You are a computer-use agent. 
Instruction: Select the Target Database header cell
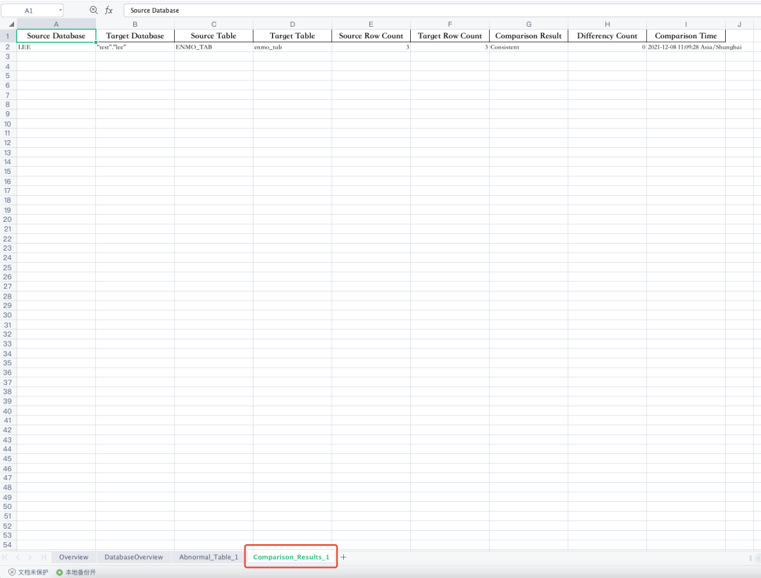pos(135,36)
